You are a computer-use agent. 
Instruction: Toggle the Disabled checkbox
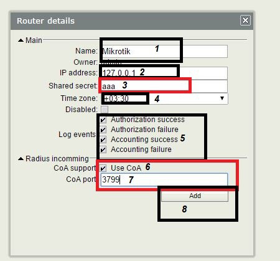105,110
